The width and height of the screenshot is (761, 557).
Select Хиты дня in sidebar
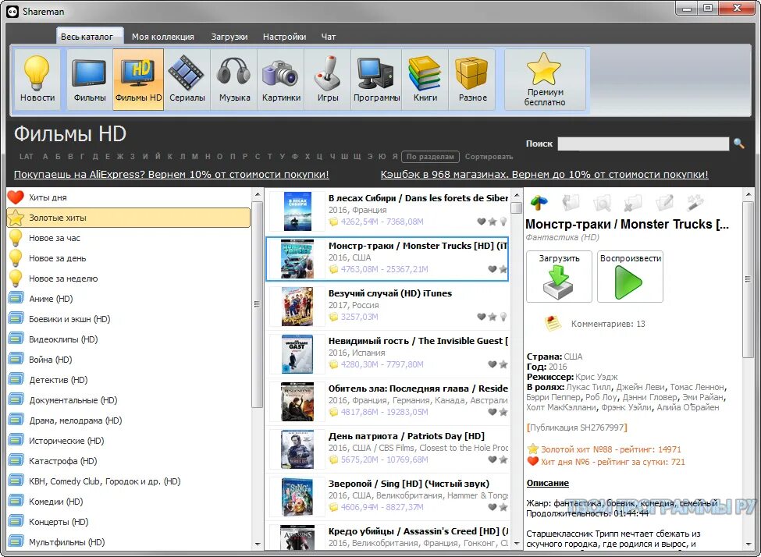click(x=128, y=197)
